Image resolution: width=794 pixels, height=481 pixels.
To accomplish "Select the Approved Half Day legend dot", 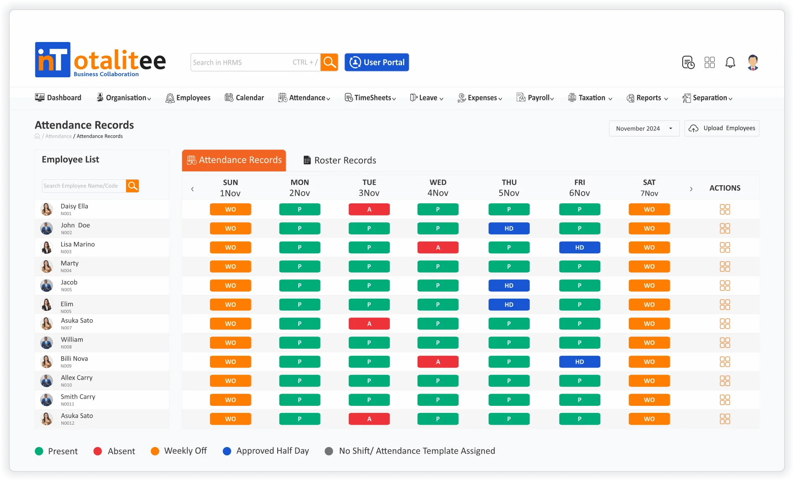I will (x=227, y=451).
